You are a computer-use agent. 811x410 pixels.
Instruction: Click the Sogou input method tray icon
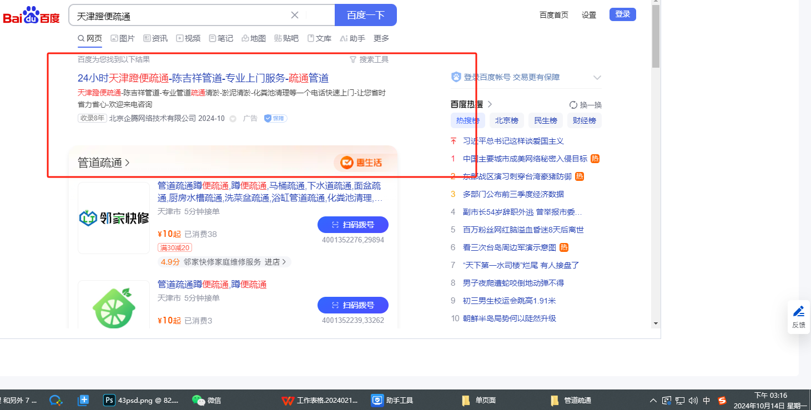pos(722,400)
